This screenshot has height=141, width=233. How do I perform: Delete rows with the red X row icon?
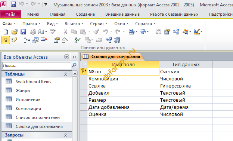point(44,40)
